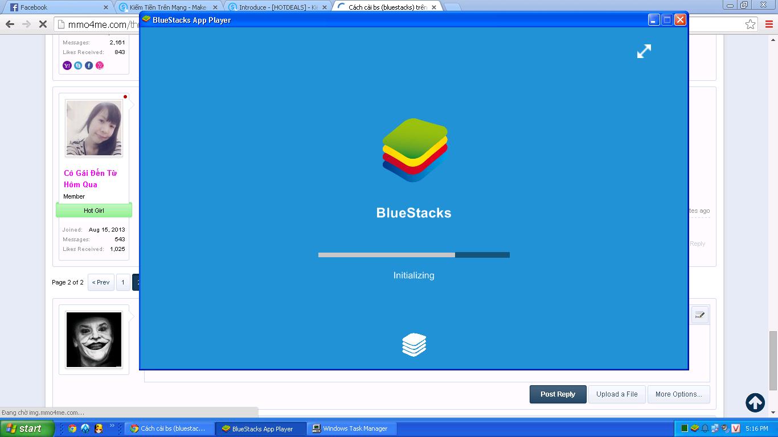Click the pink Zing profile icon

[x=100, y=65]
